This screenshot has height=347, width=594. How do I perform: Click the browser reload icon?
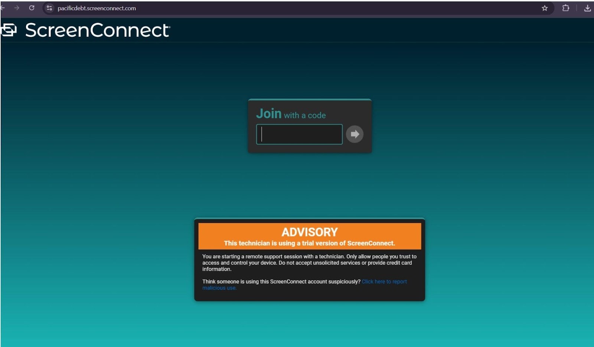pyautogui.click(x=32, y=8)
